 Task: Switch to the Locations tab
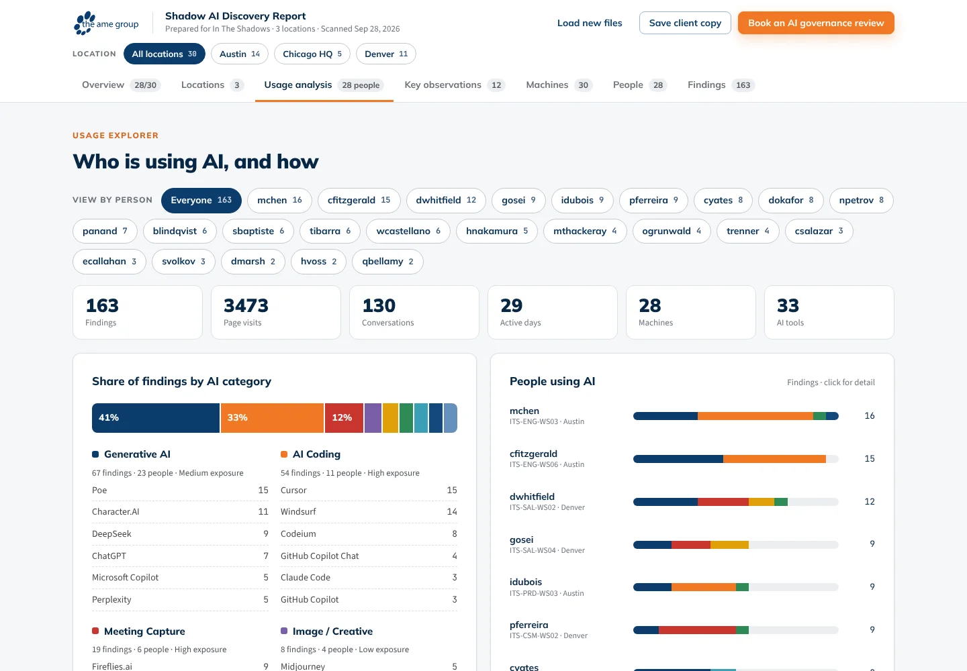coord(212,85)
